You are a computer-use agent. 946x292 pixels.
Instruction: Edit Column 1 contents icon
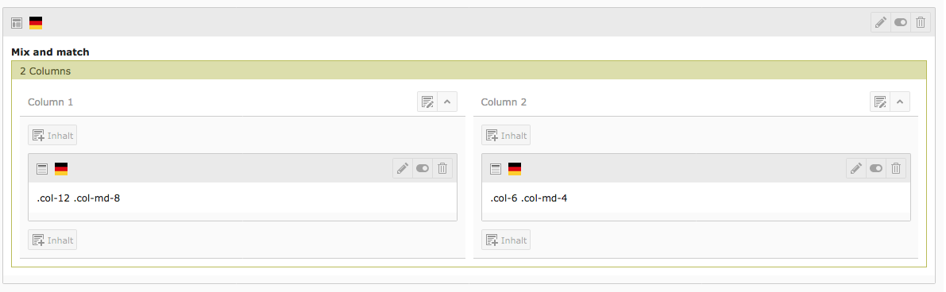427,102
